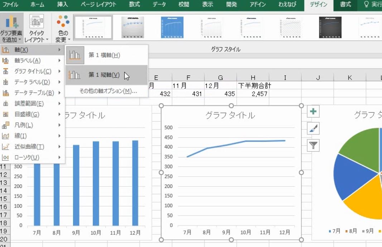Select column header H
The image size is (382, 247).
[x=253, y=78]
